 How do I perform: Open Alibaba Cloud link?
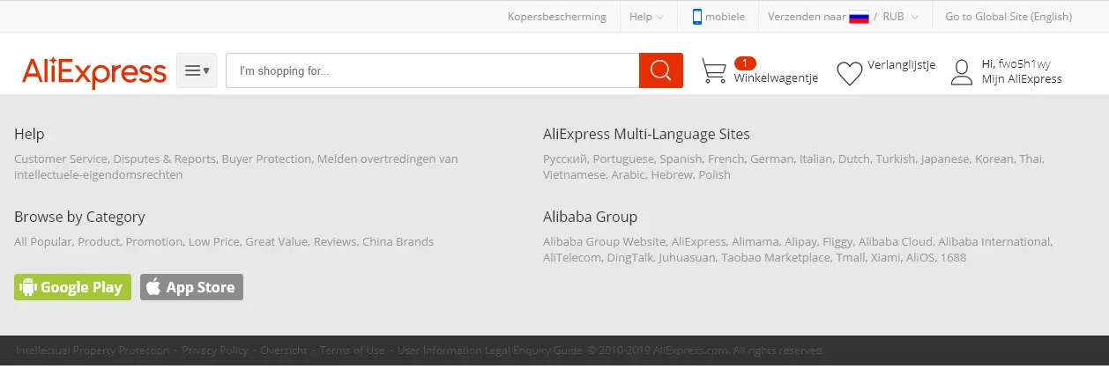[895, 241]
